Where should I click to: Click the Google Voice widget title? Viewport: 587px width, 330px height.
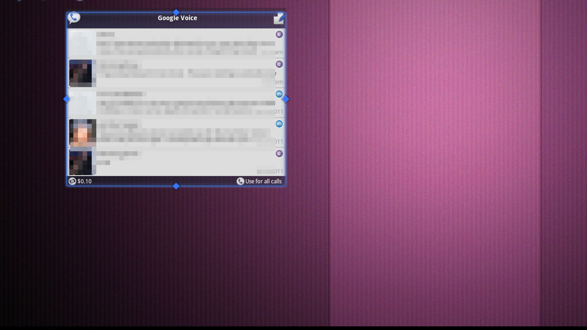(x=177, y=18)
